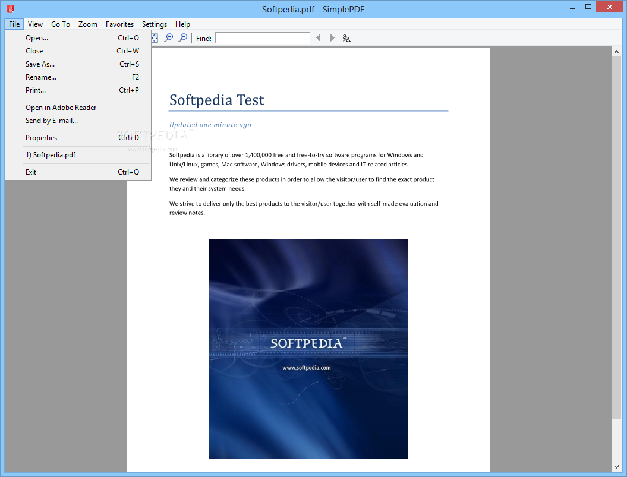Viewport: 627px width, 477px height.
Task: Click the 'Softpedia Test' heading text
Action: (217, 100)
